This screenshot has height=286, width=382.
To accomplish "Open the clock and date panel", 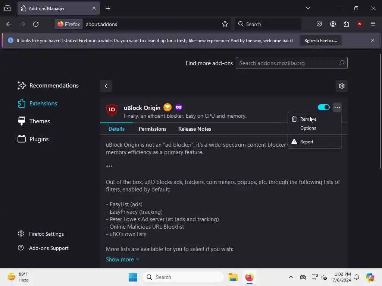I will click(342, 277).
